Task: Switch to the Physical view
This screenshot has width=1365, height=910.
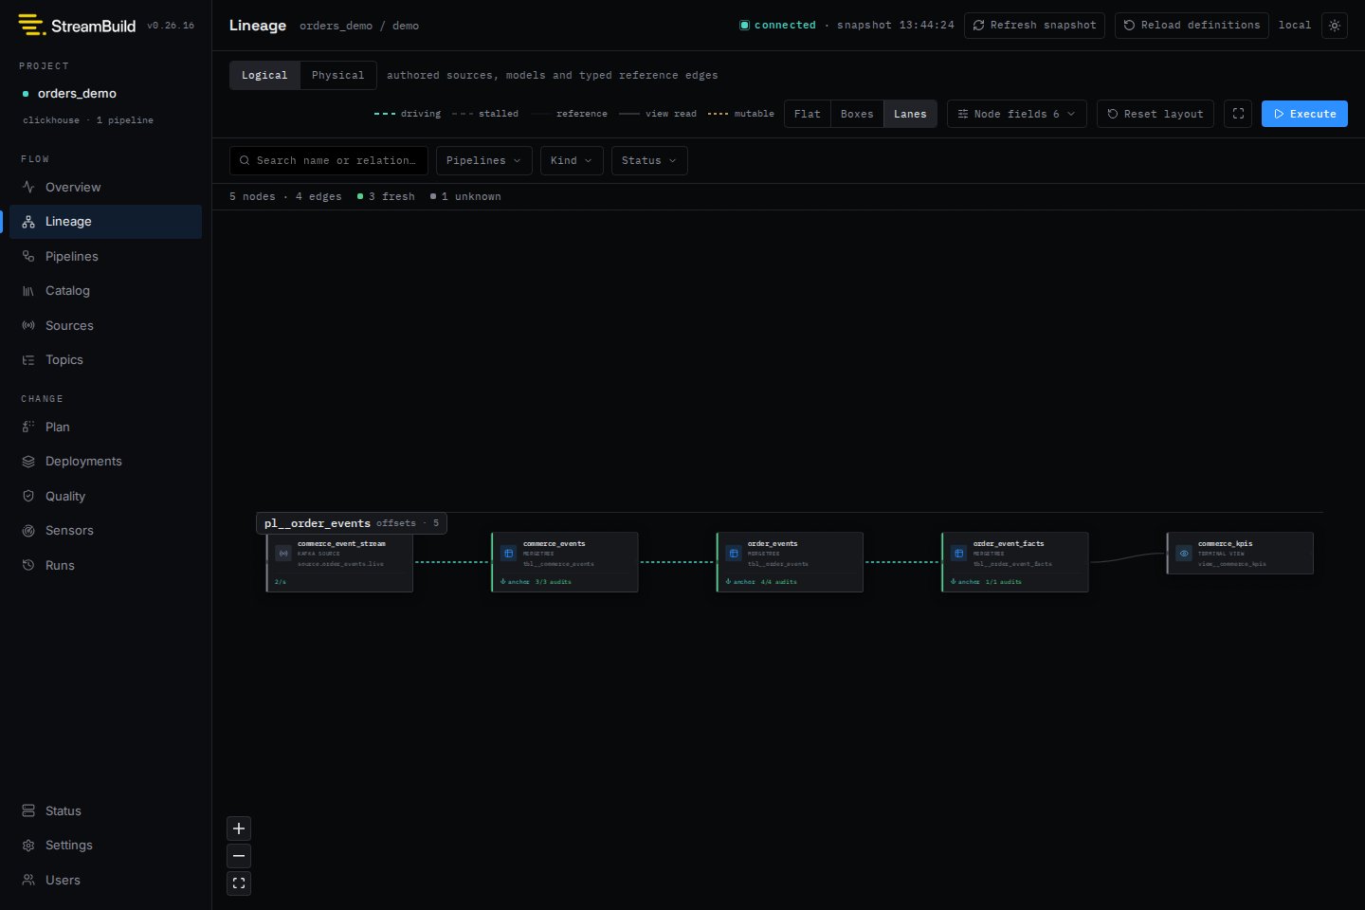Action: tap(337, 75)
